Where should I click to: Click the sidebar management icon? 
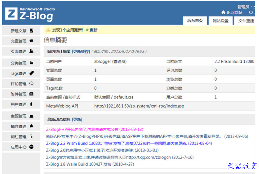coord(31,137)
